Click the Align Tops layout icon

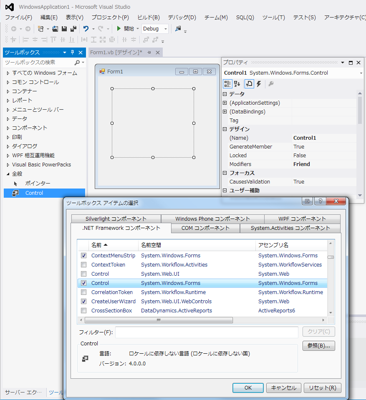click(53, 40)
